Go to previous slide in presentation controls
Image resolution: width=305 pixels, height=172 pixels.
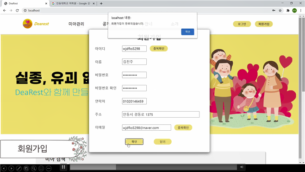(4, 168)
